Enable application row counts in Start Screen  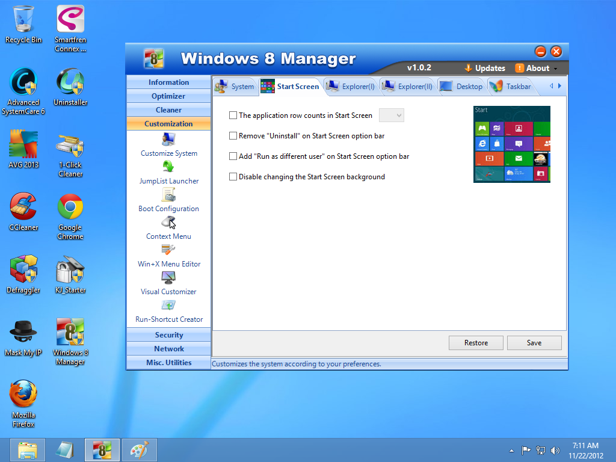[233, 115]
